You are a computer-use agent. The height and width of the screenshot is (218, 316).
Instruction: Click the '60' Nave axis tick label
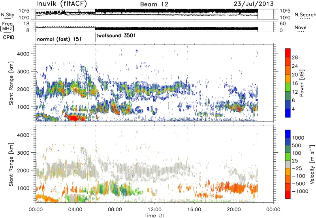click(x=282, y=24)
